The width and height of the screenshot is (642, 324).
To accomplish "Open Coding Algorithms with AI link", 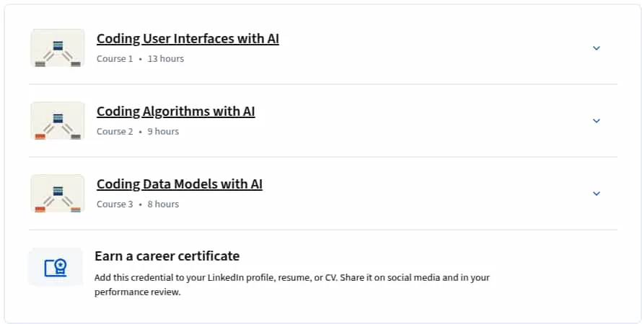I will [x=176, y=111].
